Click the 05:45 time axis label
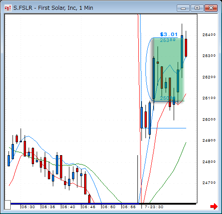 pos(89,207)
